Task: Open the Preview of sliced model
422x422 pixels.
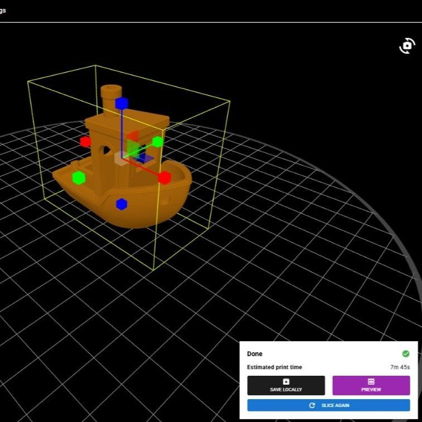Action: coord(371,385)
